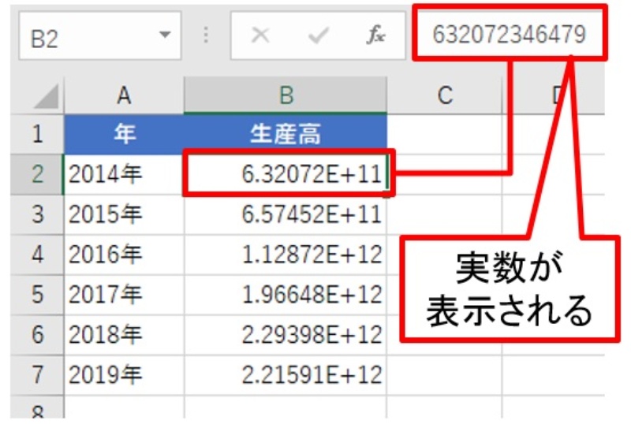Select row 1 header
The width and height of the screenshot is (631, 424).
coord(37,134)
